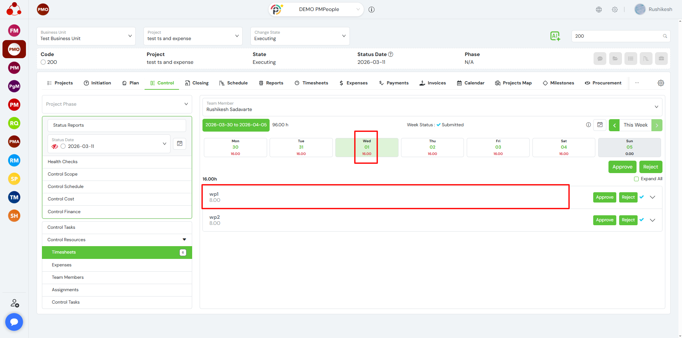The width and height of the screenshot is (682, 338).
Task: Open the SH module in sidebar
Action: pyautogui.click(x=14, y=216)
